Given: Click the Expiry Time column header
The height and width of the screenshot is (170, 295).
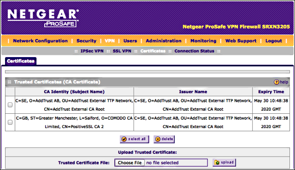Looking at the screenshot, I should click(x=271, y=92).
